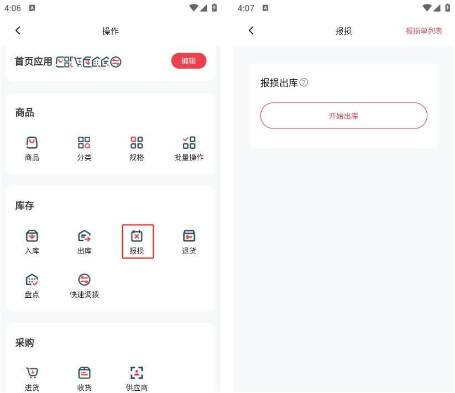455x393 pixels.
Task: Select the 报损 damage report icon
Action: pyautogui.click(x=137, y=237)
